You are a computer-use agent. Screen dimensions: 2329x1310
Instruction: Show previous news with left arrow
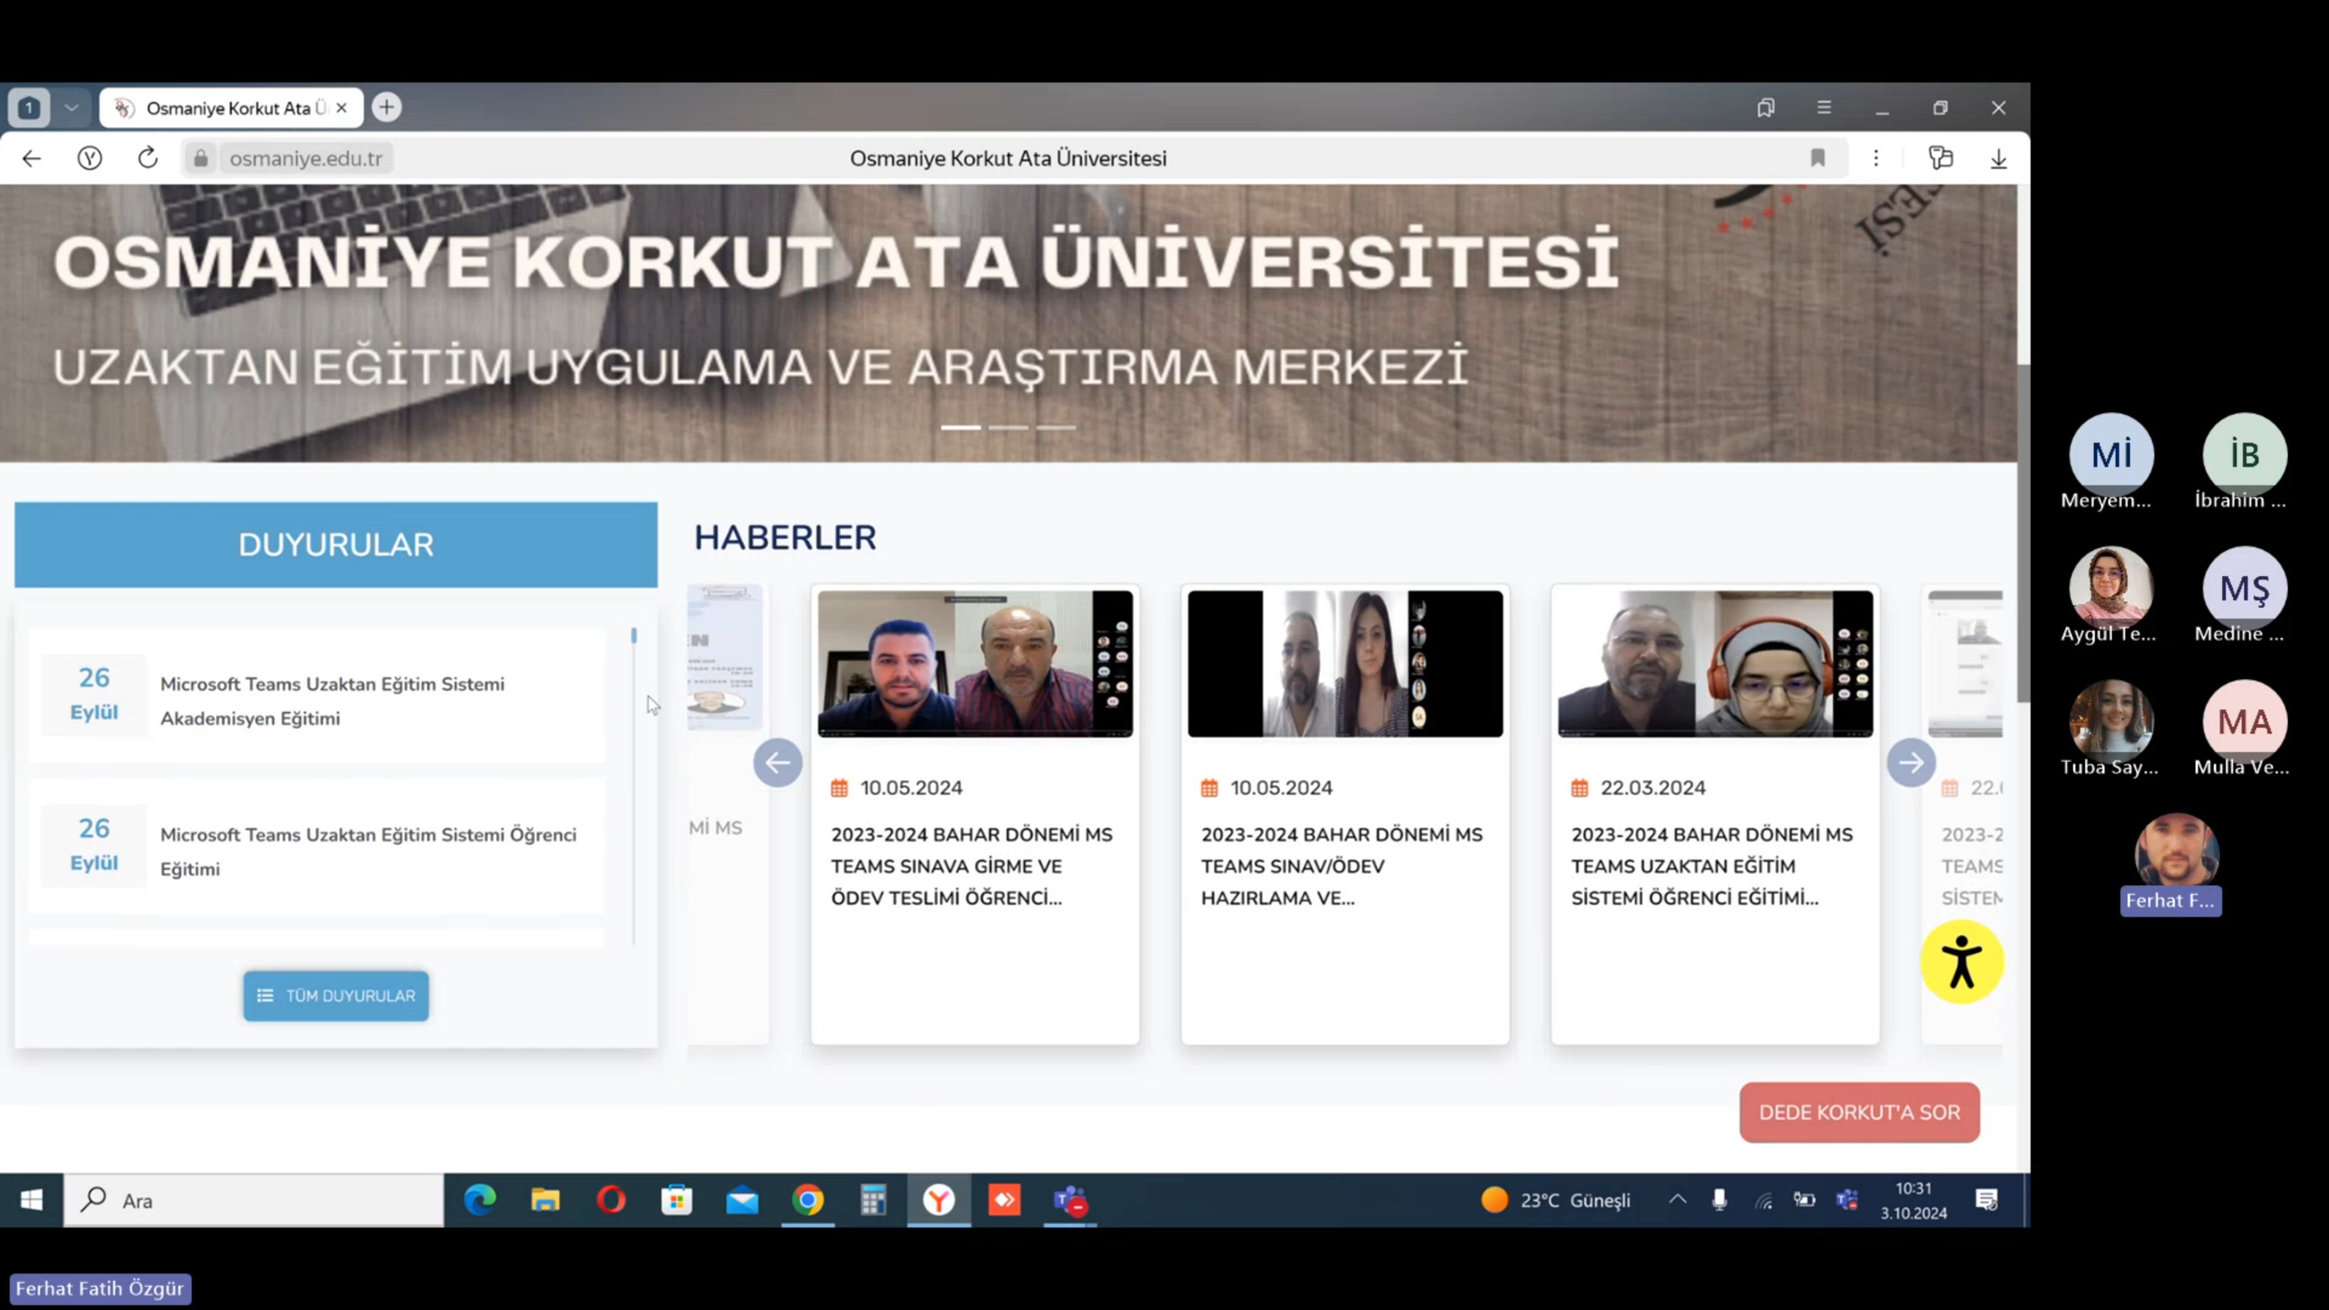(x=778, y=762)
